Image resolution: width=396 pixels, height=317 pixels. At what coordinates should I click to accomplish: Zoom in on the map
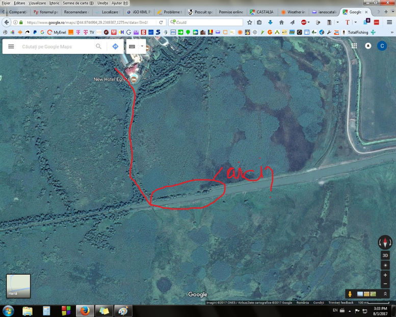tap(385, 275)
